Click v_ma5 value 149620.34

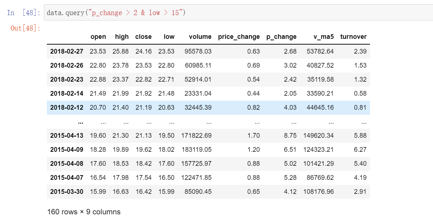tap(318, 136)
